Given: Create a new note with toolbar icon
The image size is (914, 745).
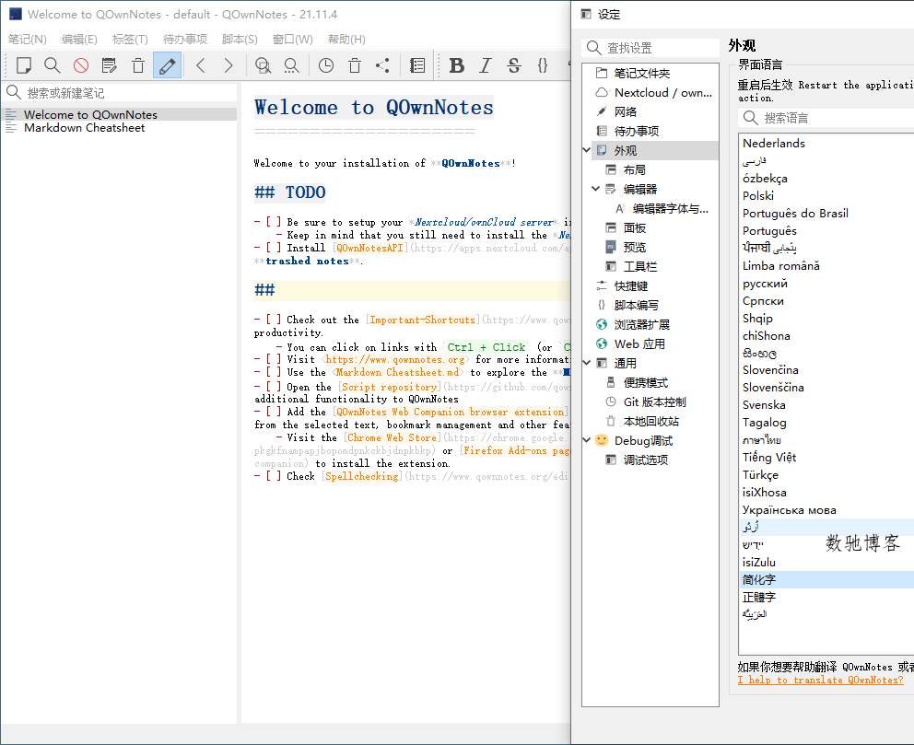Looking at the screenshot, I should pyautogui.click(x=24, y=65).
